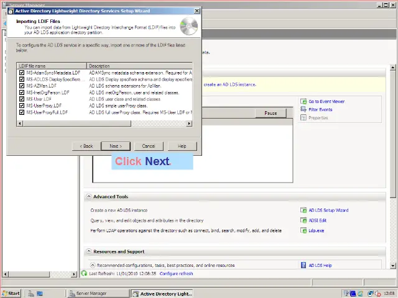
Task: Open AD LDS Help link
Action: (320, 265)
